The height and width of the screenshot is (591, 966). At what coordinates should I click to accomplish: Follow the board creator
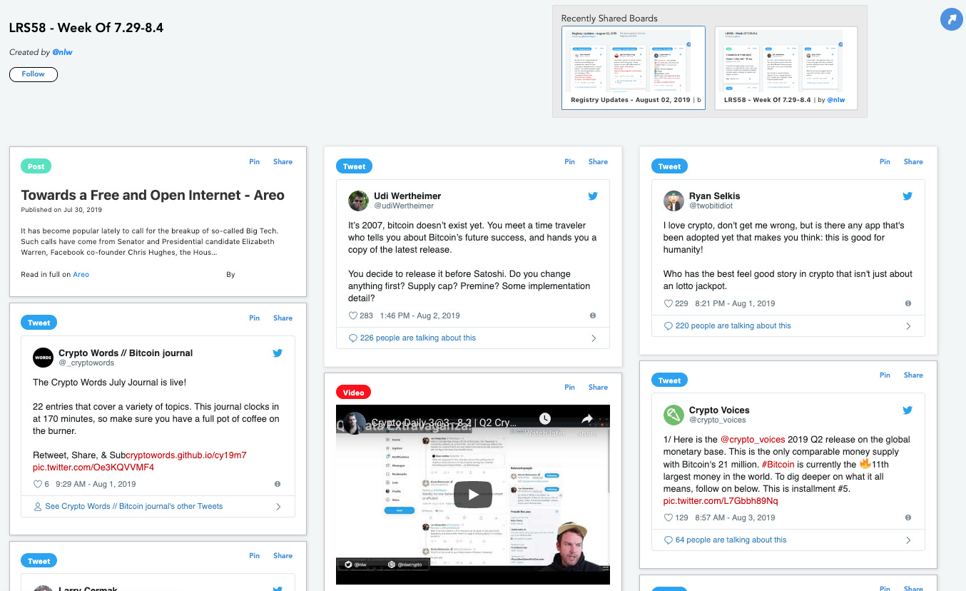[34, 74]
